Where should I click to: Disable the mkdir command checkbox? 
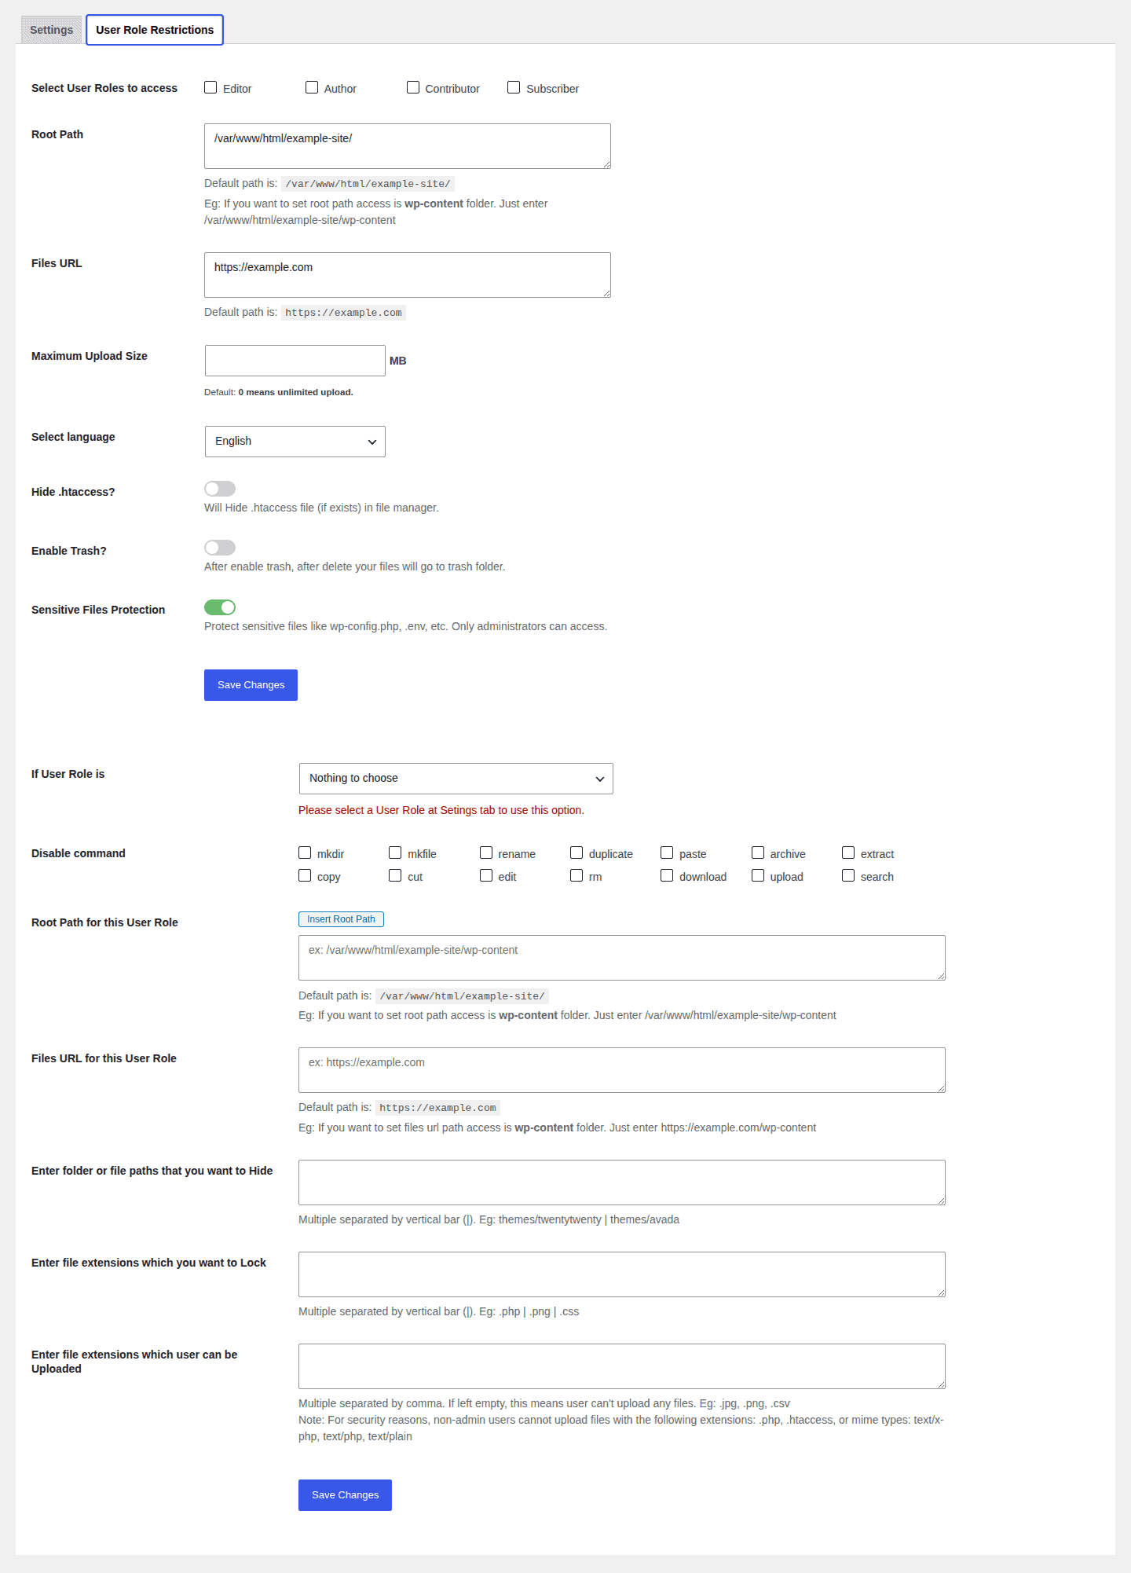pos(305,852)
